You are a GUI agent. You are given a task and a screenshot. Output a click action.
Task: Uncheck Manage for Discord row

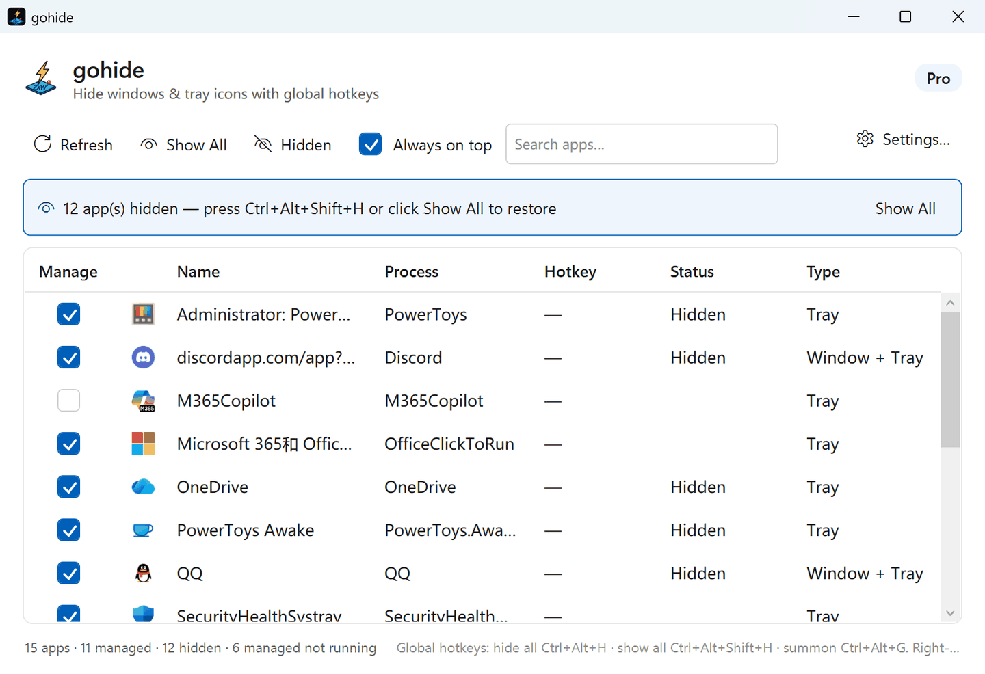point(68,357)
